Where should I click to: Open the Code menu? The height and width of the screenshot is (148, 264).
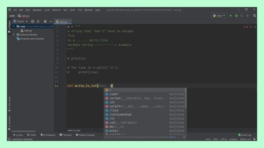tap(47, 10)
